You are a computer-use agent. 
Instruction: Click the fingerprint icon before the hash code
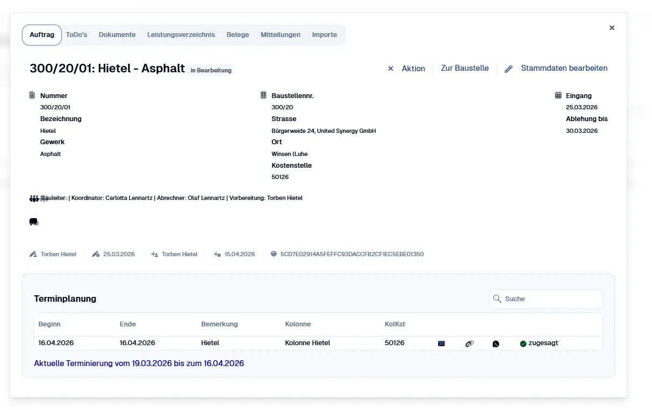[273, 254]
